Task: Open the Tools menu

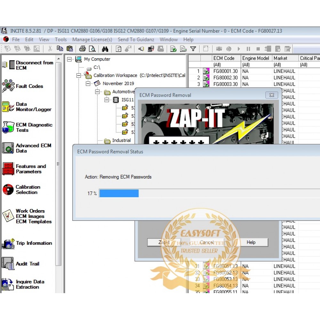Action: [x=61, y=39]
